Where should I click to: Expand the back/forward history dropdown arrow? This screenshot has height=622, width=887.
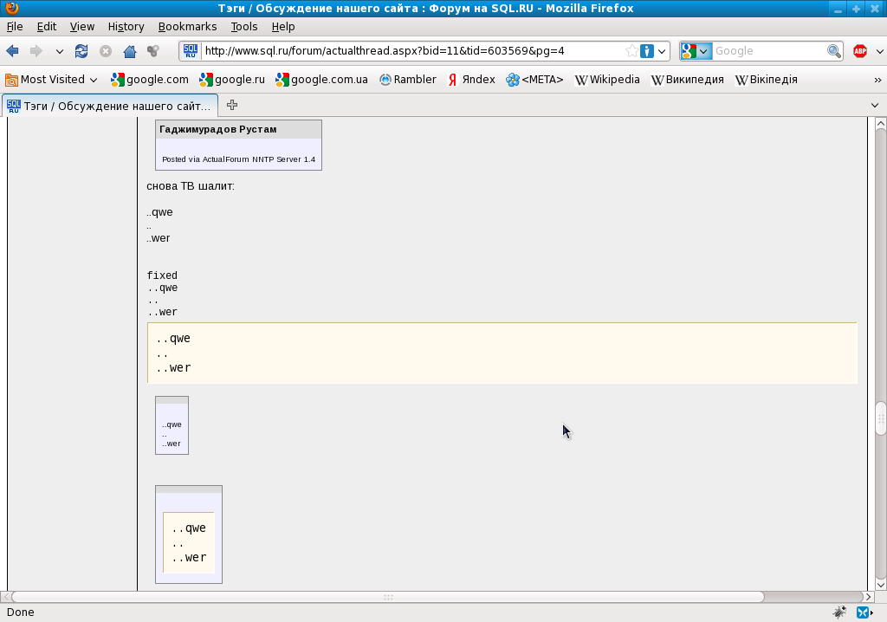point(59,51)
